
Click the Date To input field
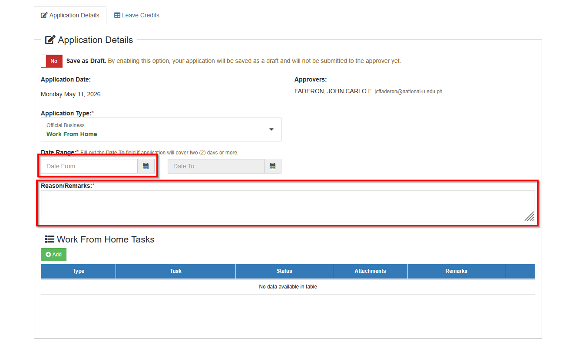(216, 166)
